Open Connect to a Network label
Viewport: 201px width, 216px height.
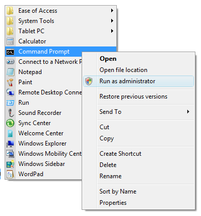50,62
